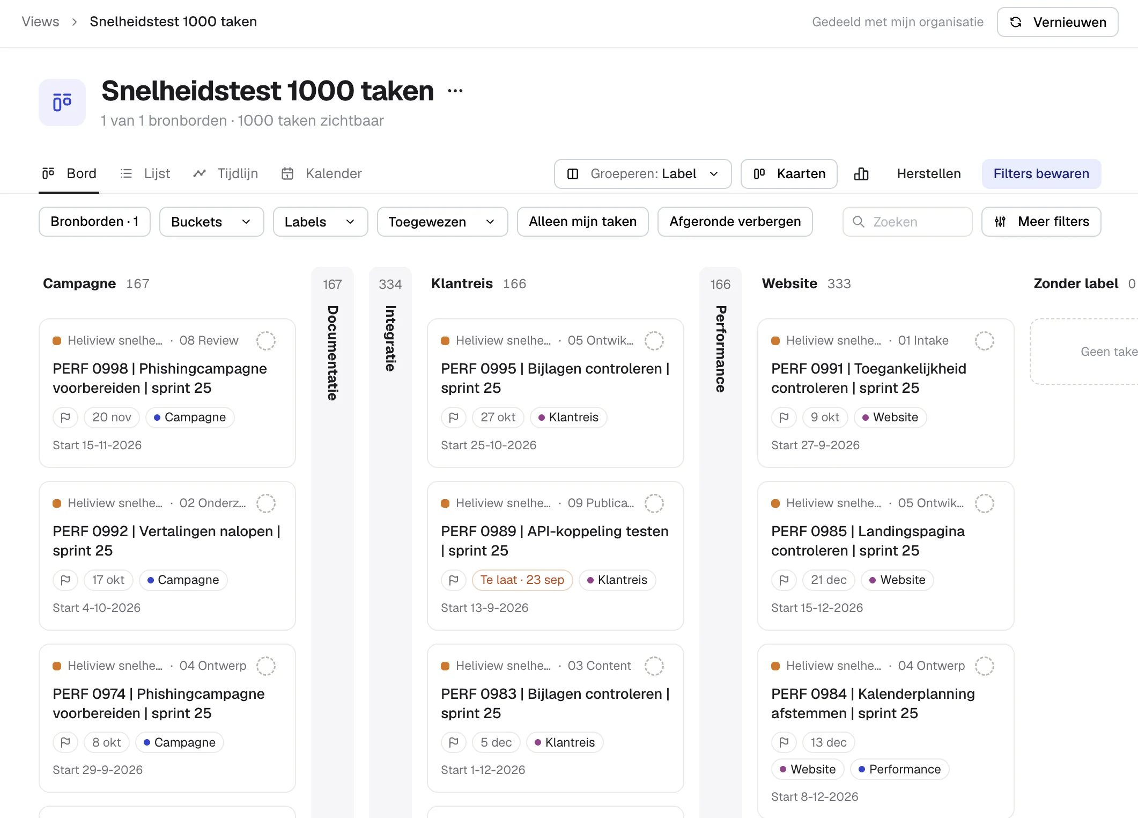The width and height of the screenshot is (1138, 818).
Task: Click the Vernieuwen button
Action: (1058, 22)
